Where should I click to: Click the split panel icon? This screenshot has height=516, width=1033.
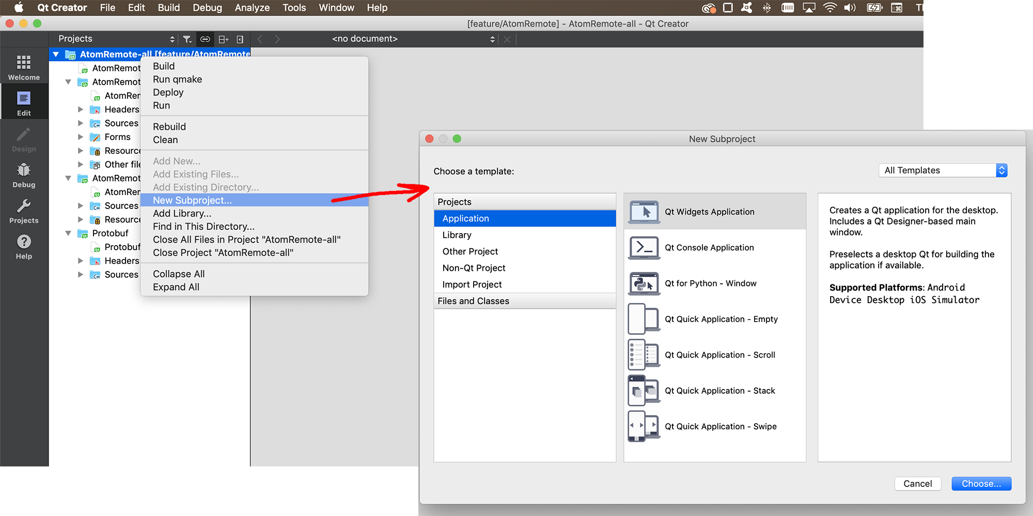pyautogui.click(x=223, y=39)
